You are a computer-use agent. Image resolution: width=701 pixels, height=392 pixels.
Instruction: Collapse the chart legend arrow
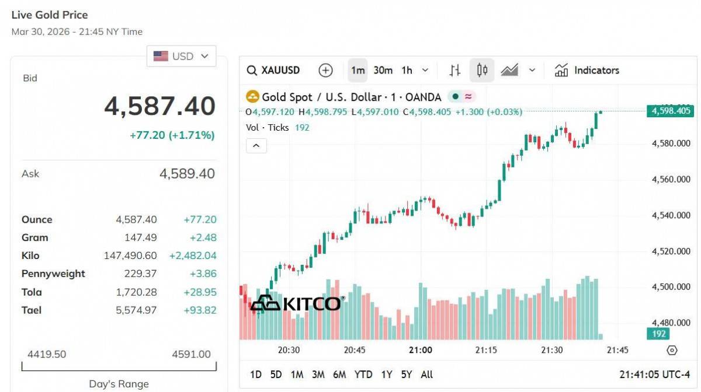click(x=256, y=145)
